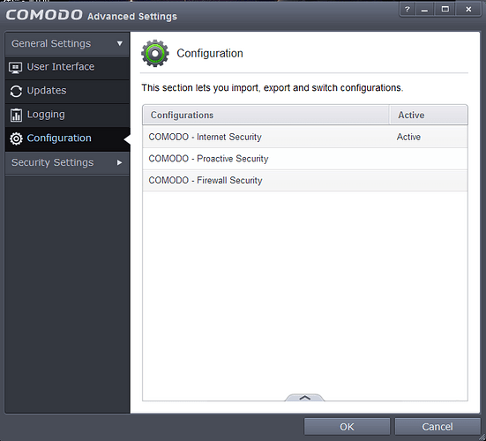Select COMODO - Proactive Security configuration row
486x441 pixels.
305,159
